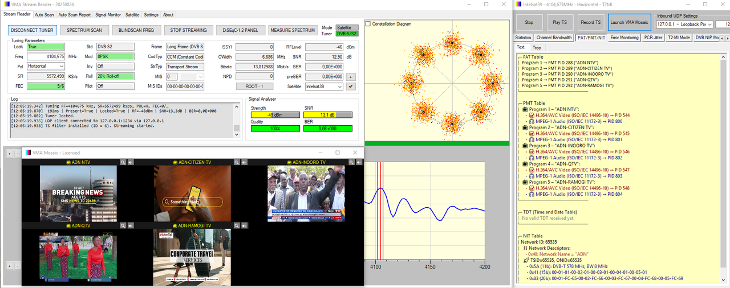The width and height of the screenshot is (730, 288).
Task: Toggle speaker icon on ADN-CITIZEN TV tile
Action: pos(245,162)
